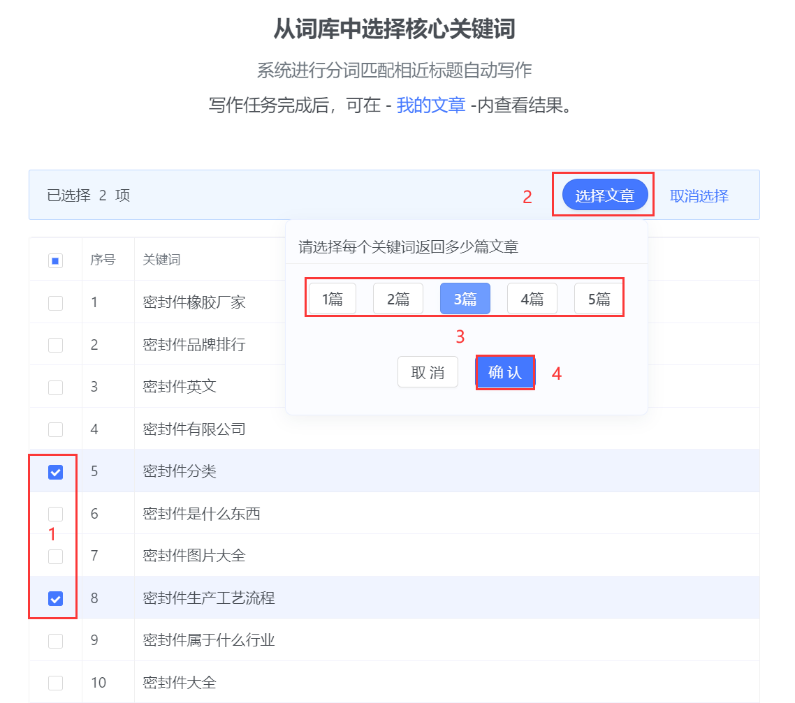
Task: Uncheck the 密封件分类 checkbox
Action: (x=55, y=472)
